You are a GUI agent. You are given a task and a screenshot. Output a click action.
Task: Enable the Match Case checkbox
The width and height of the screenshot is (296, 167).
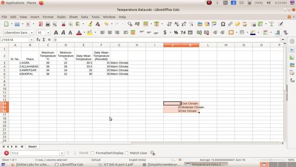click(126, 153)
